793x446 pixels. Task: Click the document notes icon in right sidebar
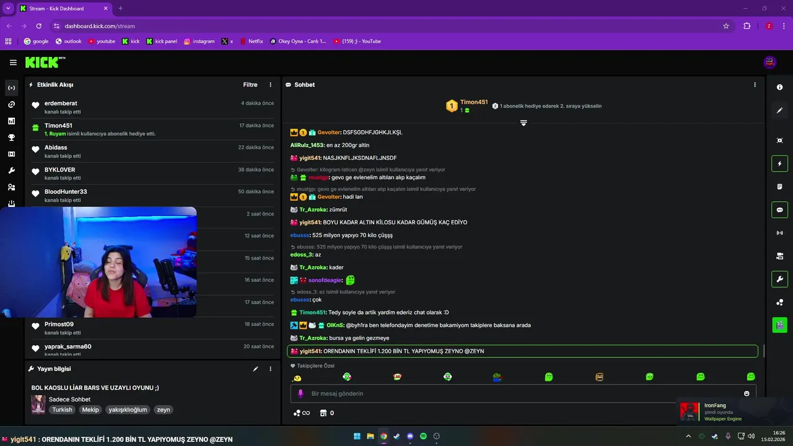click(x=779, y=186)
